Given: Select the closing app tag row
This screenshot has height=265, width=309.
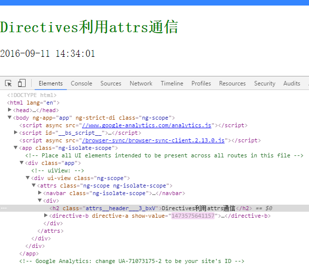Looking at the screenshot, I should (29, 253).
